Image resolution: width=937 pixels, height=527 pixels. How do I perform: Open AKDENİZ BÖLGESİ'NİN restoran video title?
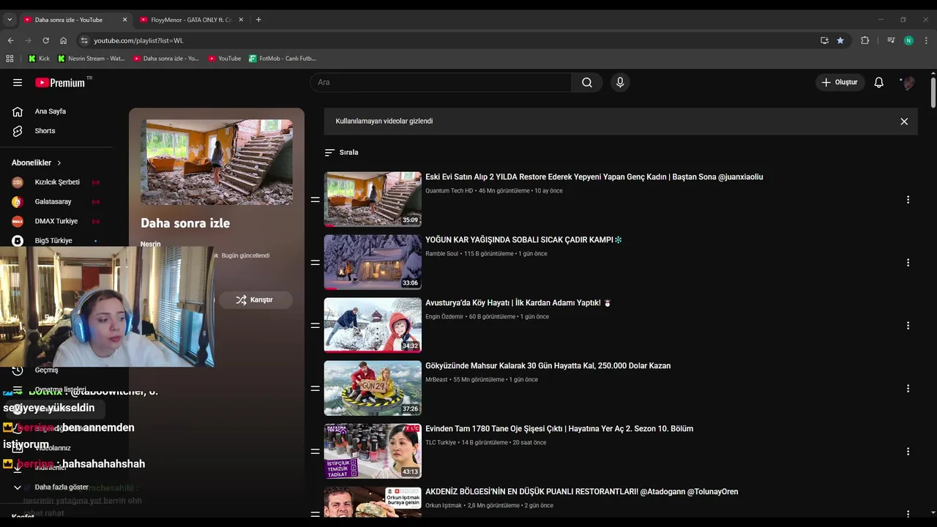click(x=581, y=492)
